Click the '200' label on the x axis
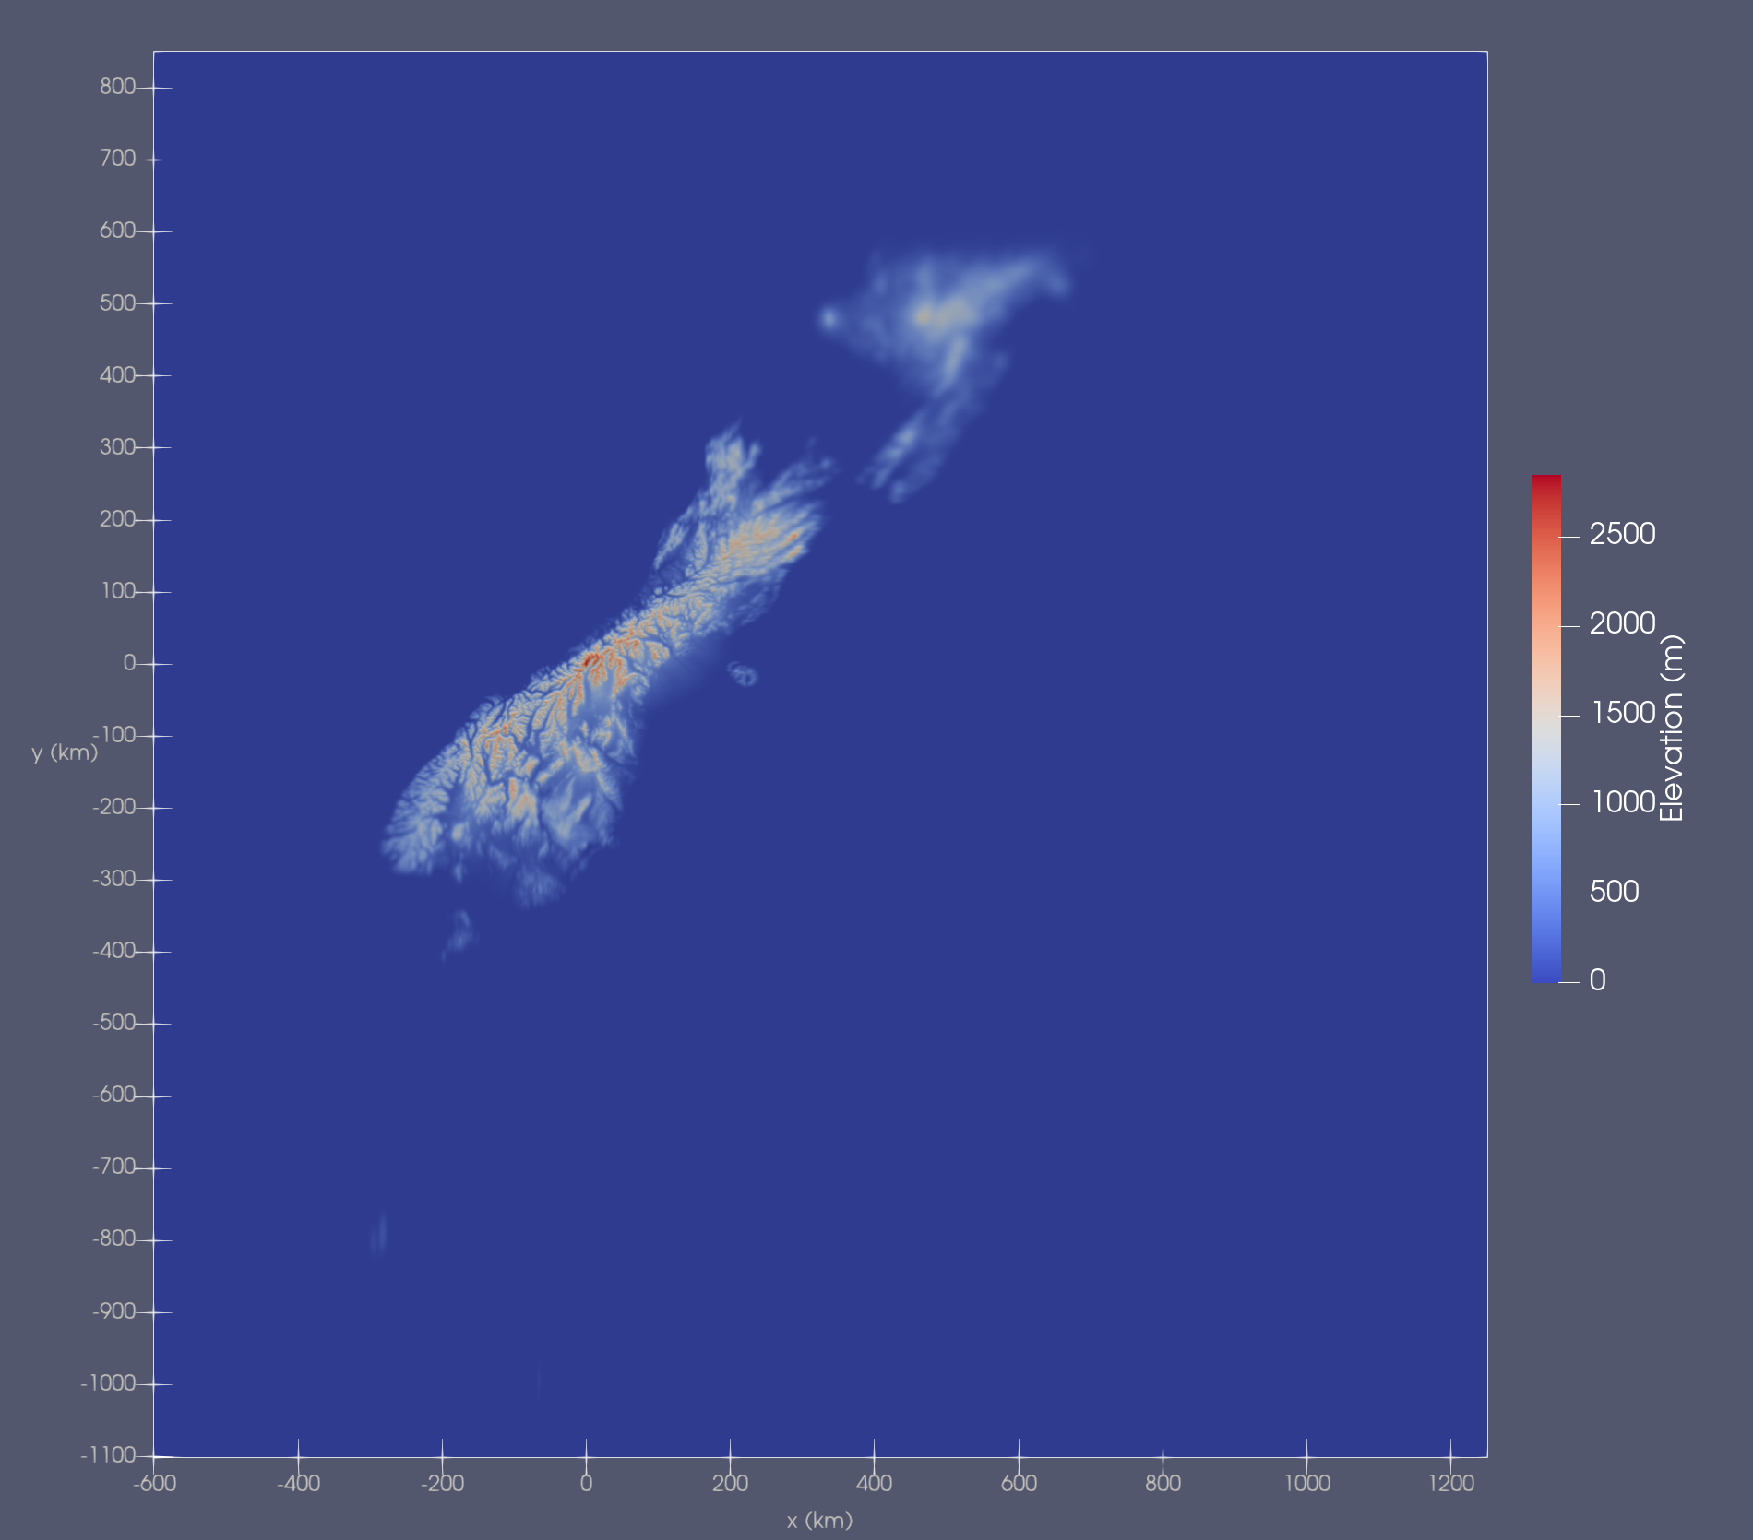This screenshot has width=1753, height=1540. click(730, 1483)
